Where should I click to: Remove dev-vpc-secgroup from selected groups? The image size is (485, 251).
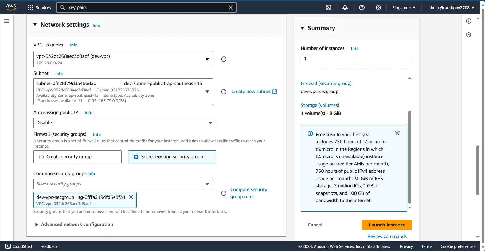pos(131,197)
